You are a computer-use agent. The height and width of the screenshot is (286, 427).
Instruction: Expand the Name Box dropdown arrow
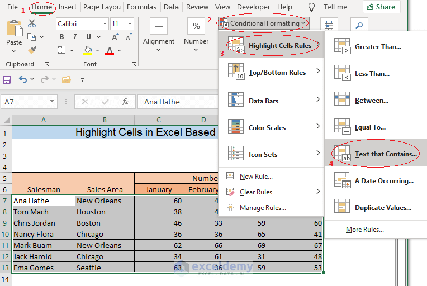[52, 102]
